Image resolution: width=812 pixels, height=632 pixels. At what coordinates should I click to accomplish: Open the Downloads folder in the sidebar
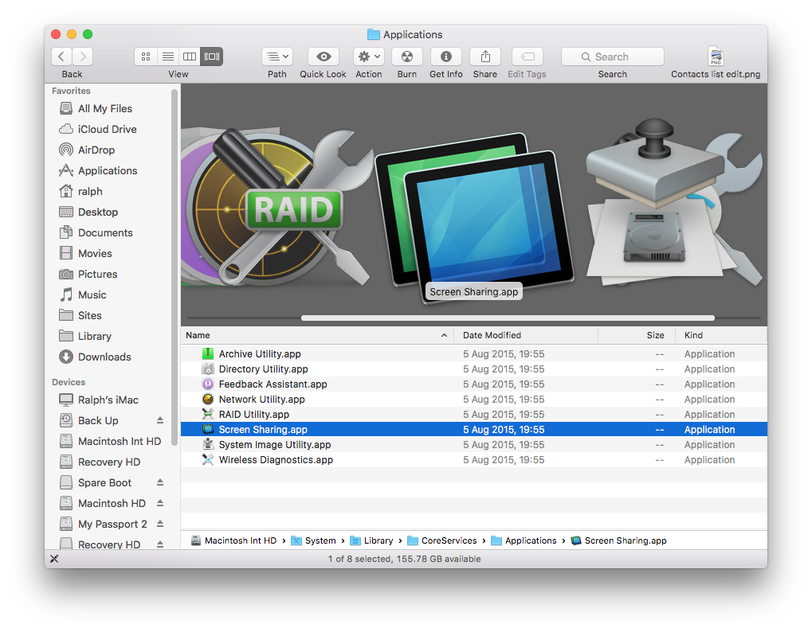pos(103,357)
